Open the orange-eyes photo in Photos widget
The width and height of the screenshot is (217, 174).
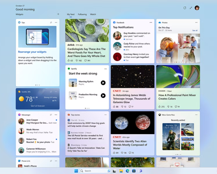[x=167, y=48]
